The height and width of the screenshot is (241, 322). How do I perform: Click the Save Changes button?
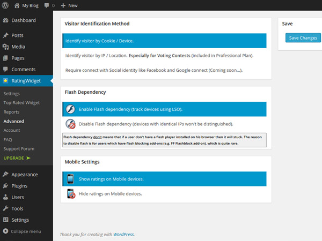(303, 37)
